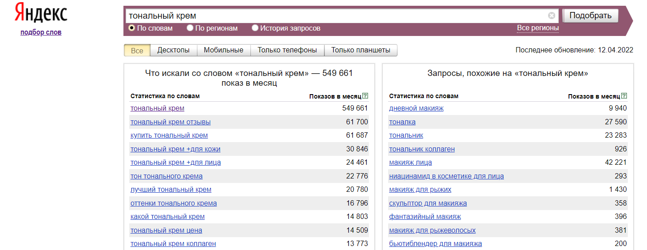Click the value '23 283' for тональник
Image resolution: width=647 pixels, height=250 pixels.
(x=616, y=135)
